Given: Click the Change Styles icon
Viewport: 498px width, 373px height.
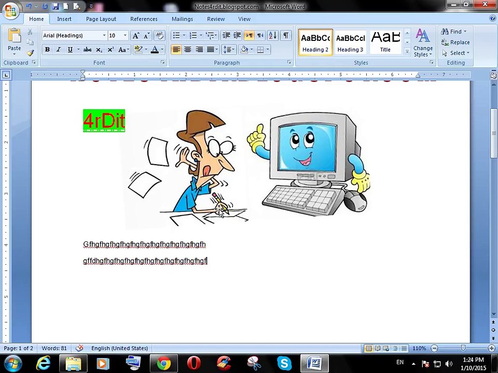Looking at the screenshot, I should point(423,42).
